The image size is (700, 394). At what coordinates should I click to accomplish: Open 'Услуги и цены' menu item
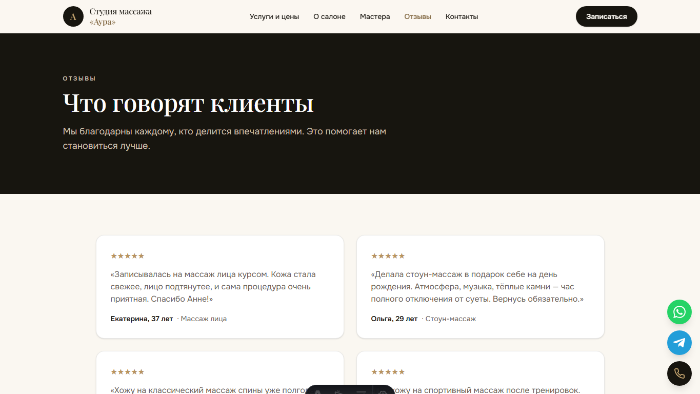pyautogui.click(x=274, y=16)
